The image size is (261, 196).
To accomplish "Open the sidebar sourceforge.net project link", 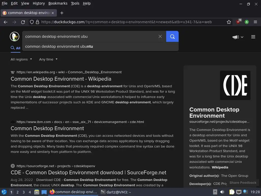I will 219,122.
